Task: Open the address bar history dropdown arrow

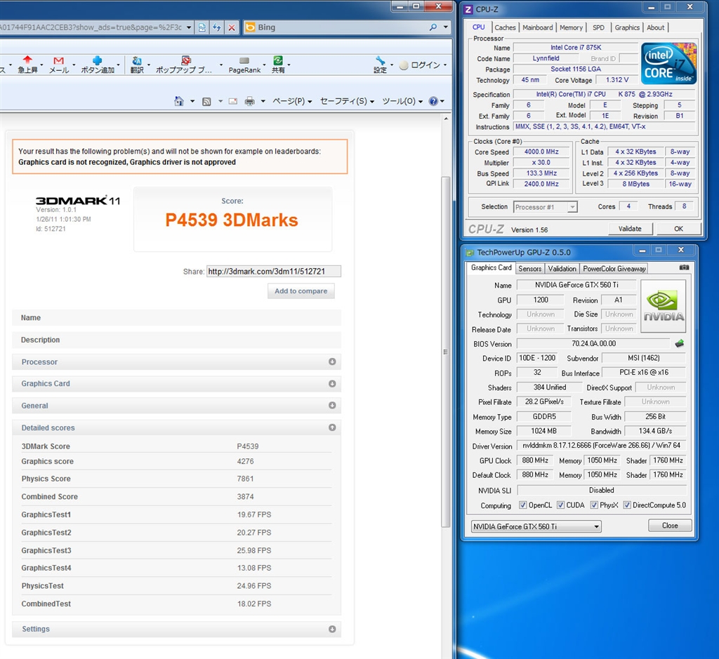Action: point(188,27)
